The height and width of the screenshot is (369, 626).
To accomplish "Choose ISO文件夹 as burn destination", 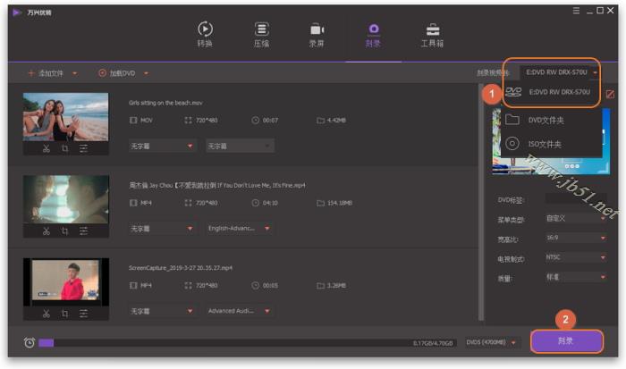I will [x=551, y=144].
